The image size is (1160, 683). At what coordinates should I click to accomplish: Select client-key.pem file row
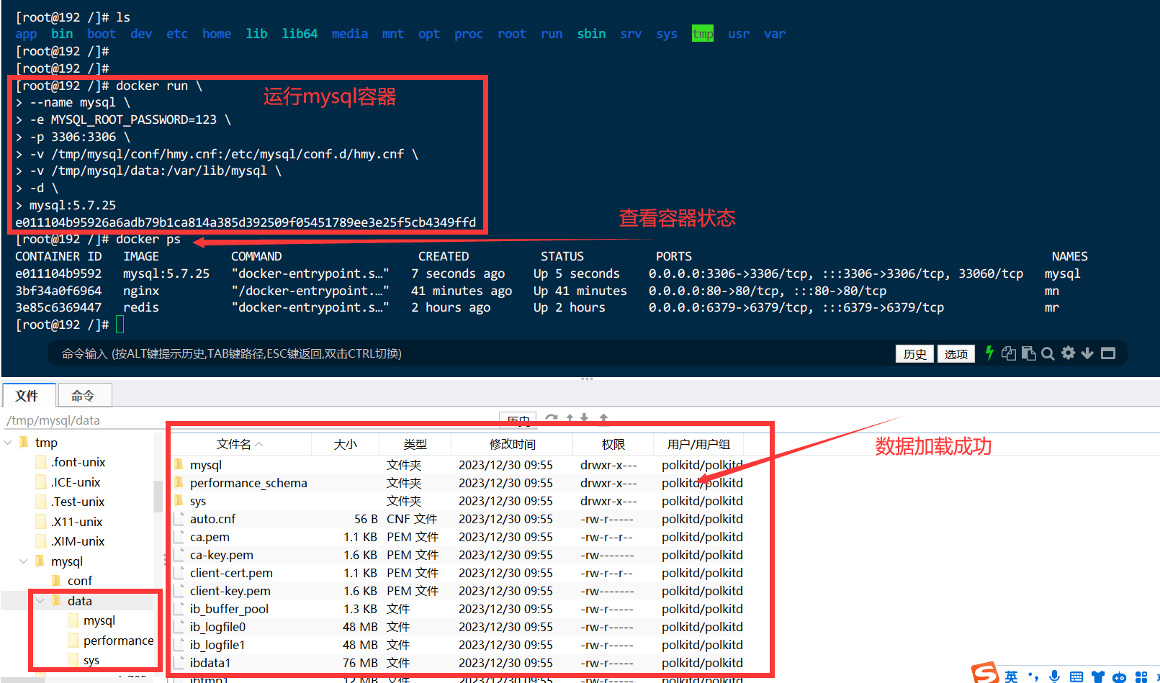pyautogui.click(x=459, y=591)
